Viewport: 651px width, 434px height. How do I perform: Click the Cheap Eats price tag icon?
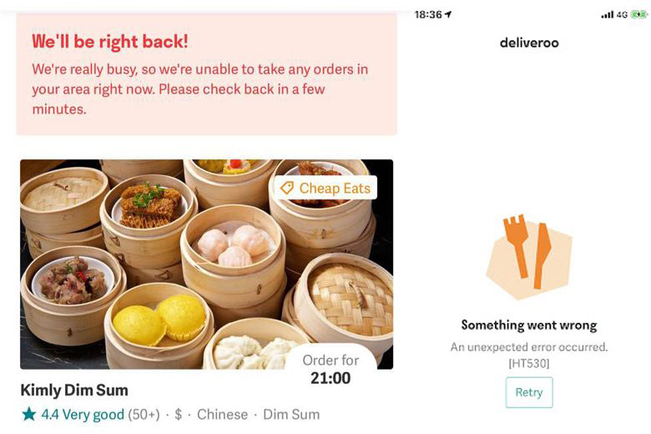click(286, 188)
